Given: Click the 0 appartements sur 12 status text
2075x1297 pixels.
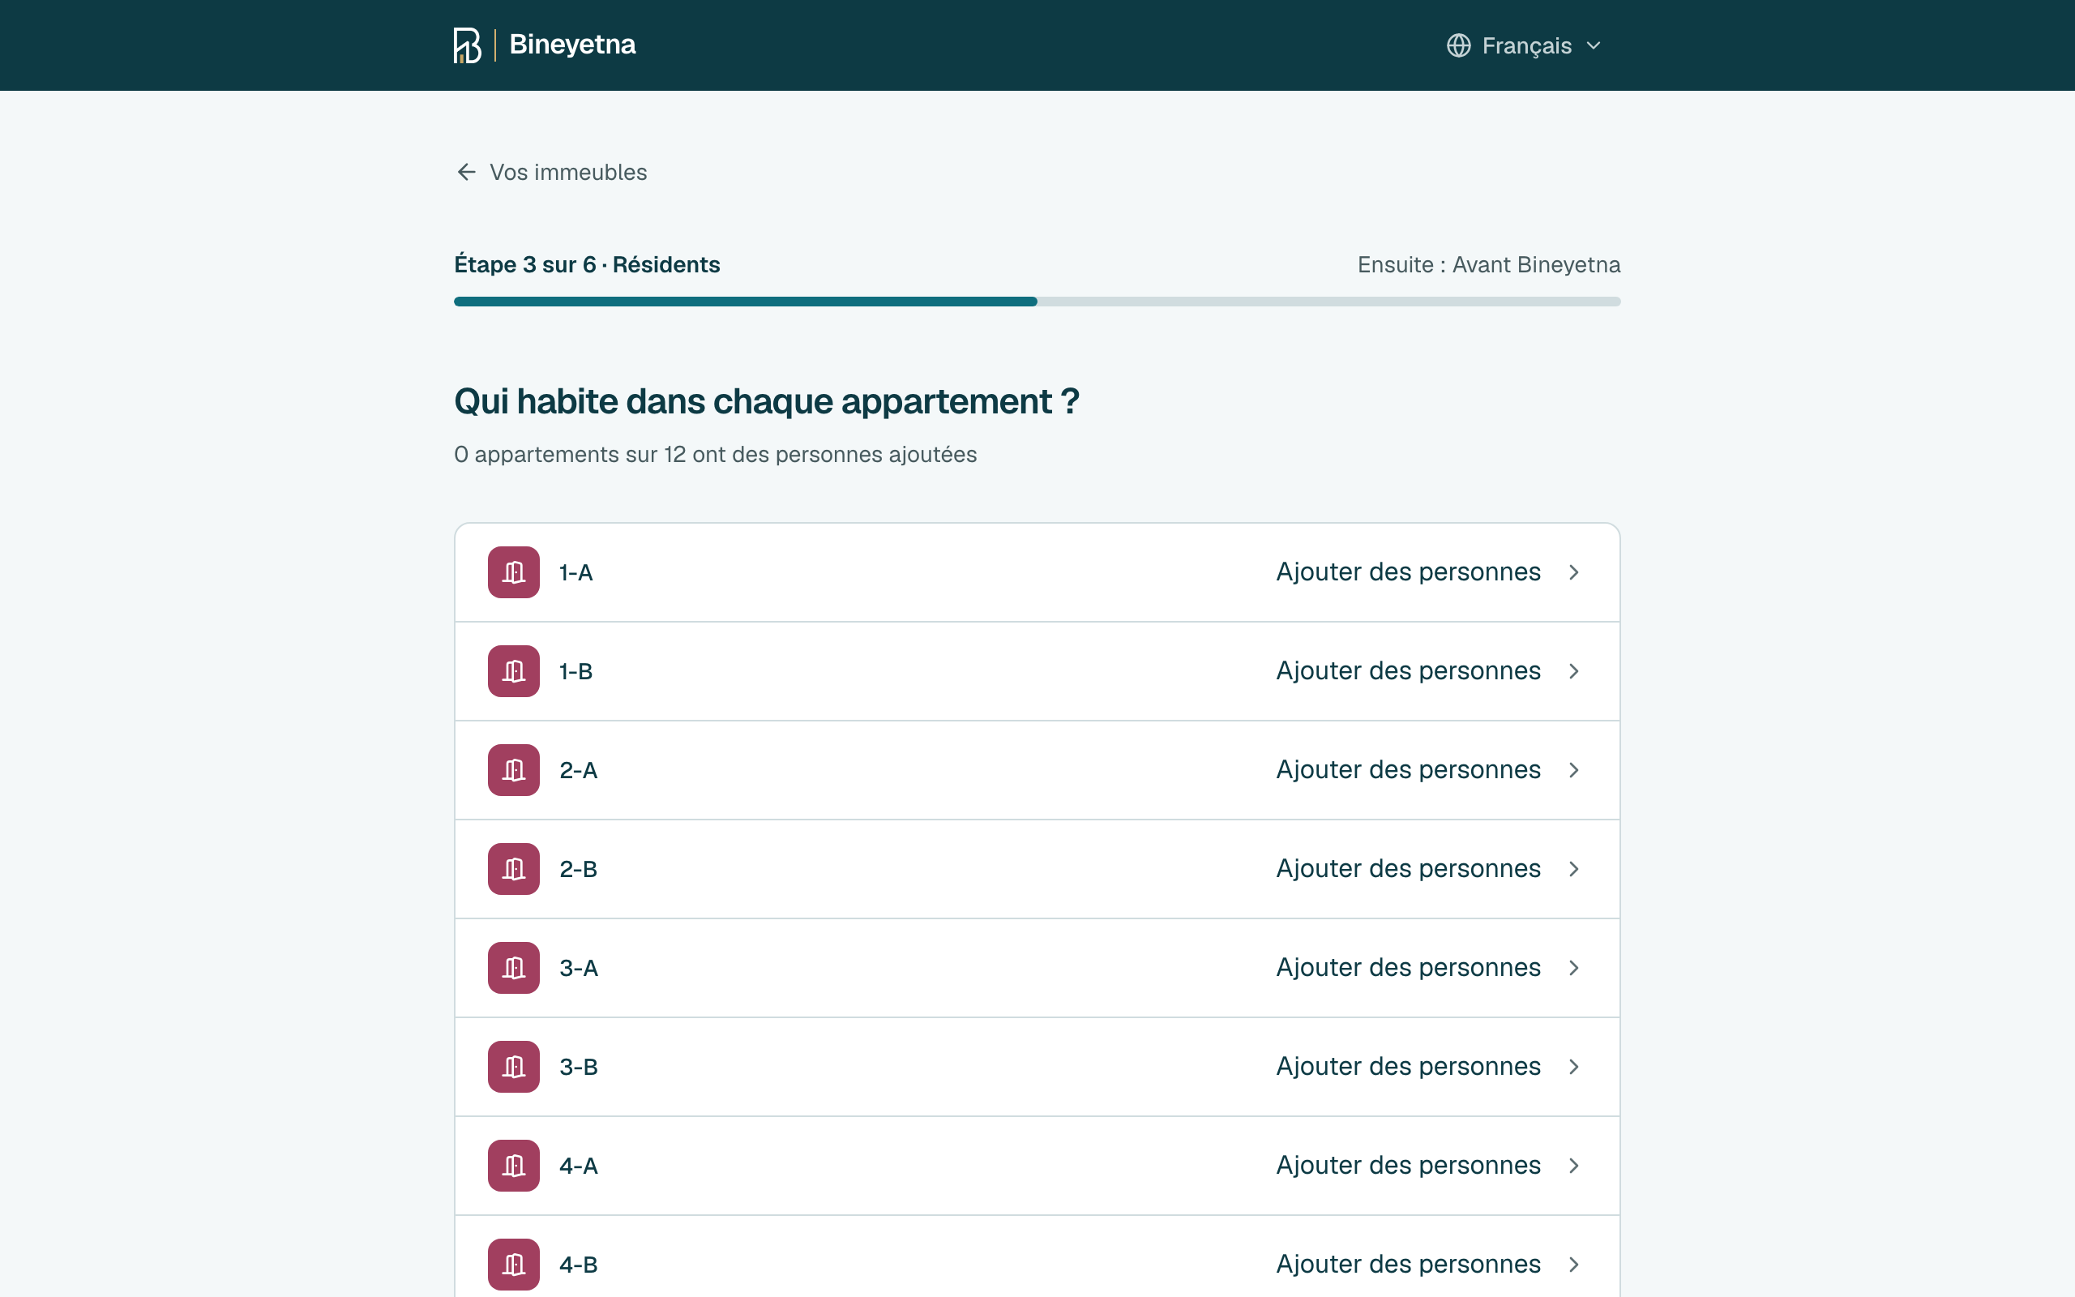Looking at the screenshot, I should click(715, 454).
